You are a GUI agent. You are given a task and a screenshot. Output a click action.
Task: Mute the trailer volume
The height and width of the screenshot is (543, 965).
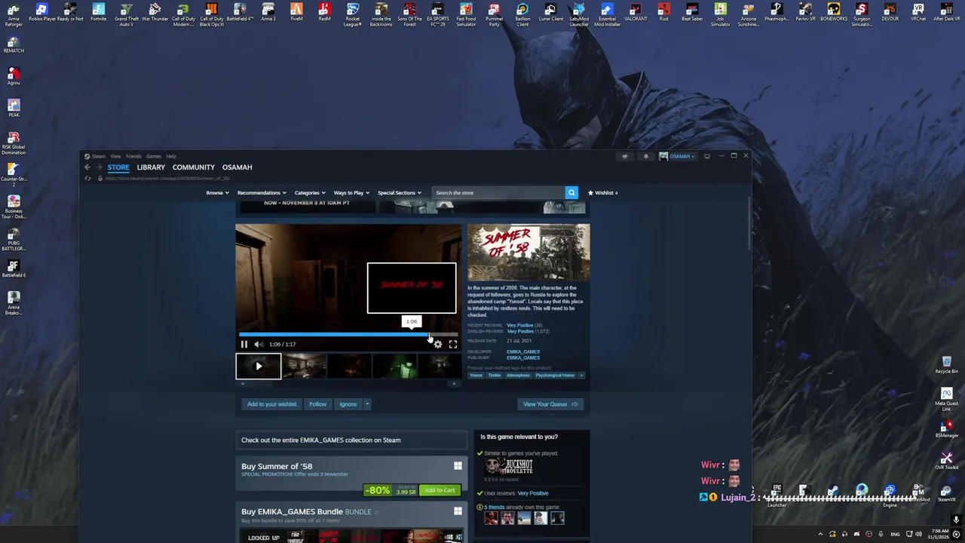[259, 344]
